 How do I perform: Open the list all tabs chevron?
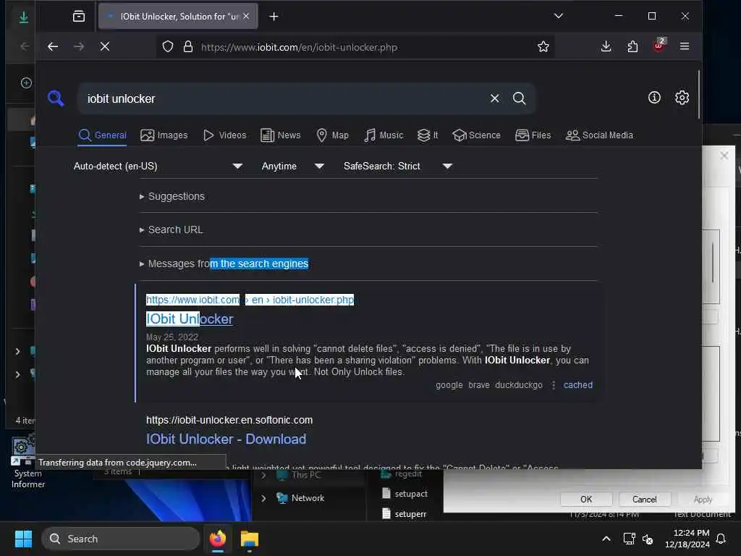(559, 16)
